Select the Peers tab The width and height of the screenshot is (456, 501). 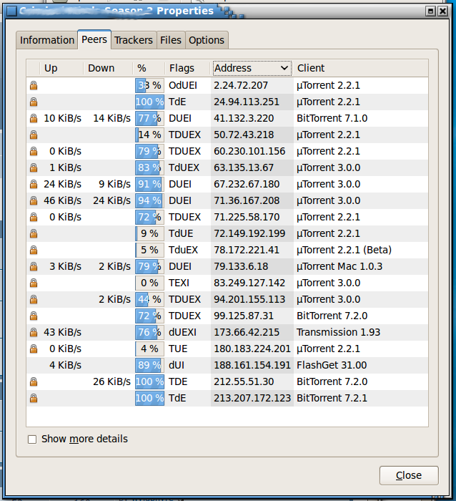click(94, 39)
